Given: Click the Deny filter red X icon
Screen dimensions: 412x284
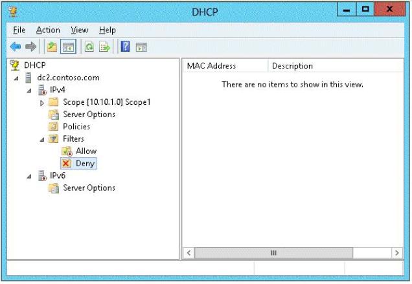Looking at the screenshot, I should point(66,163).
